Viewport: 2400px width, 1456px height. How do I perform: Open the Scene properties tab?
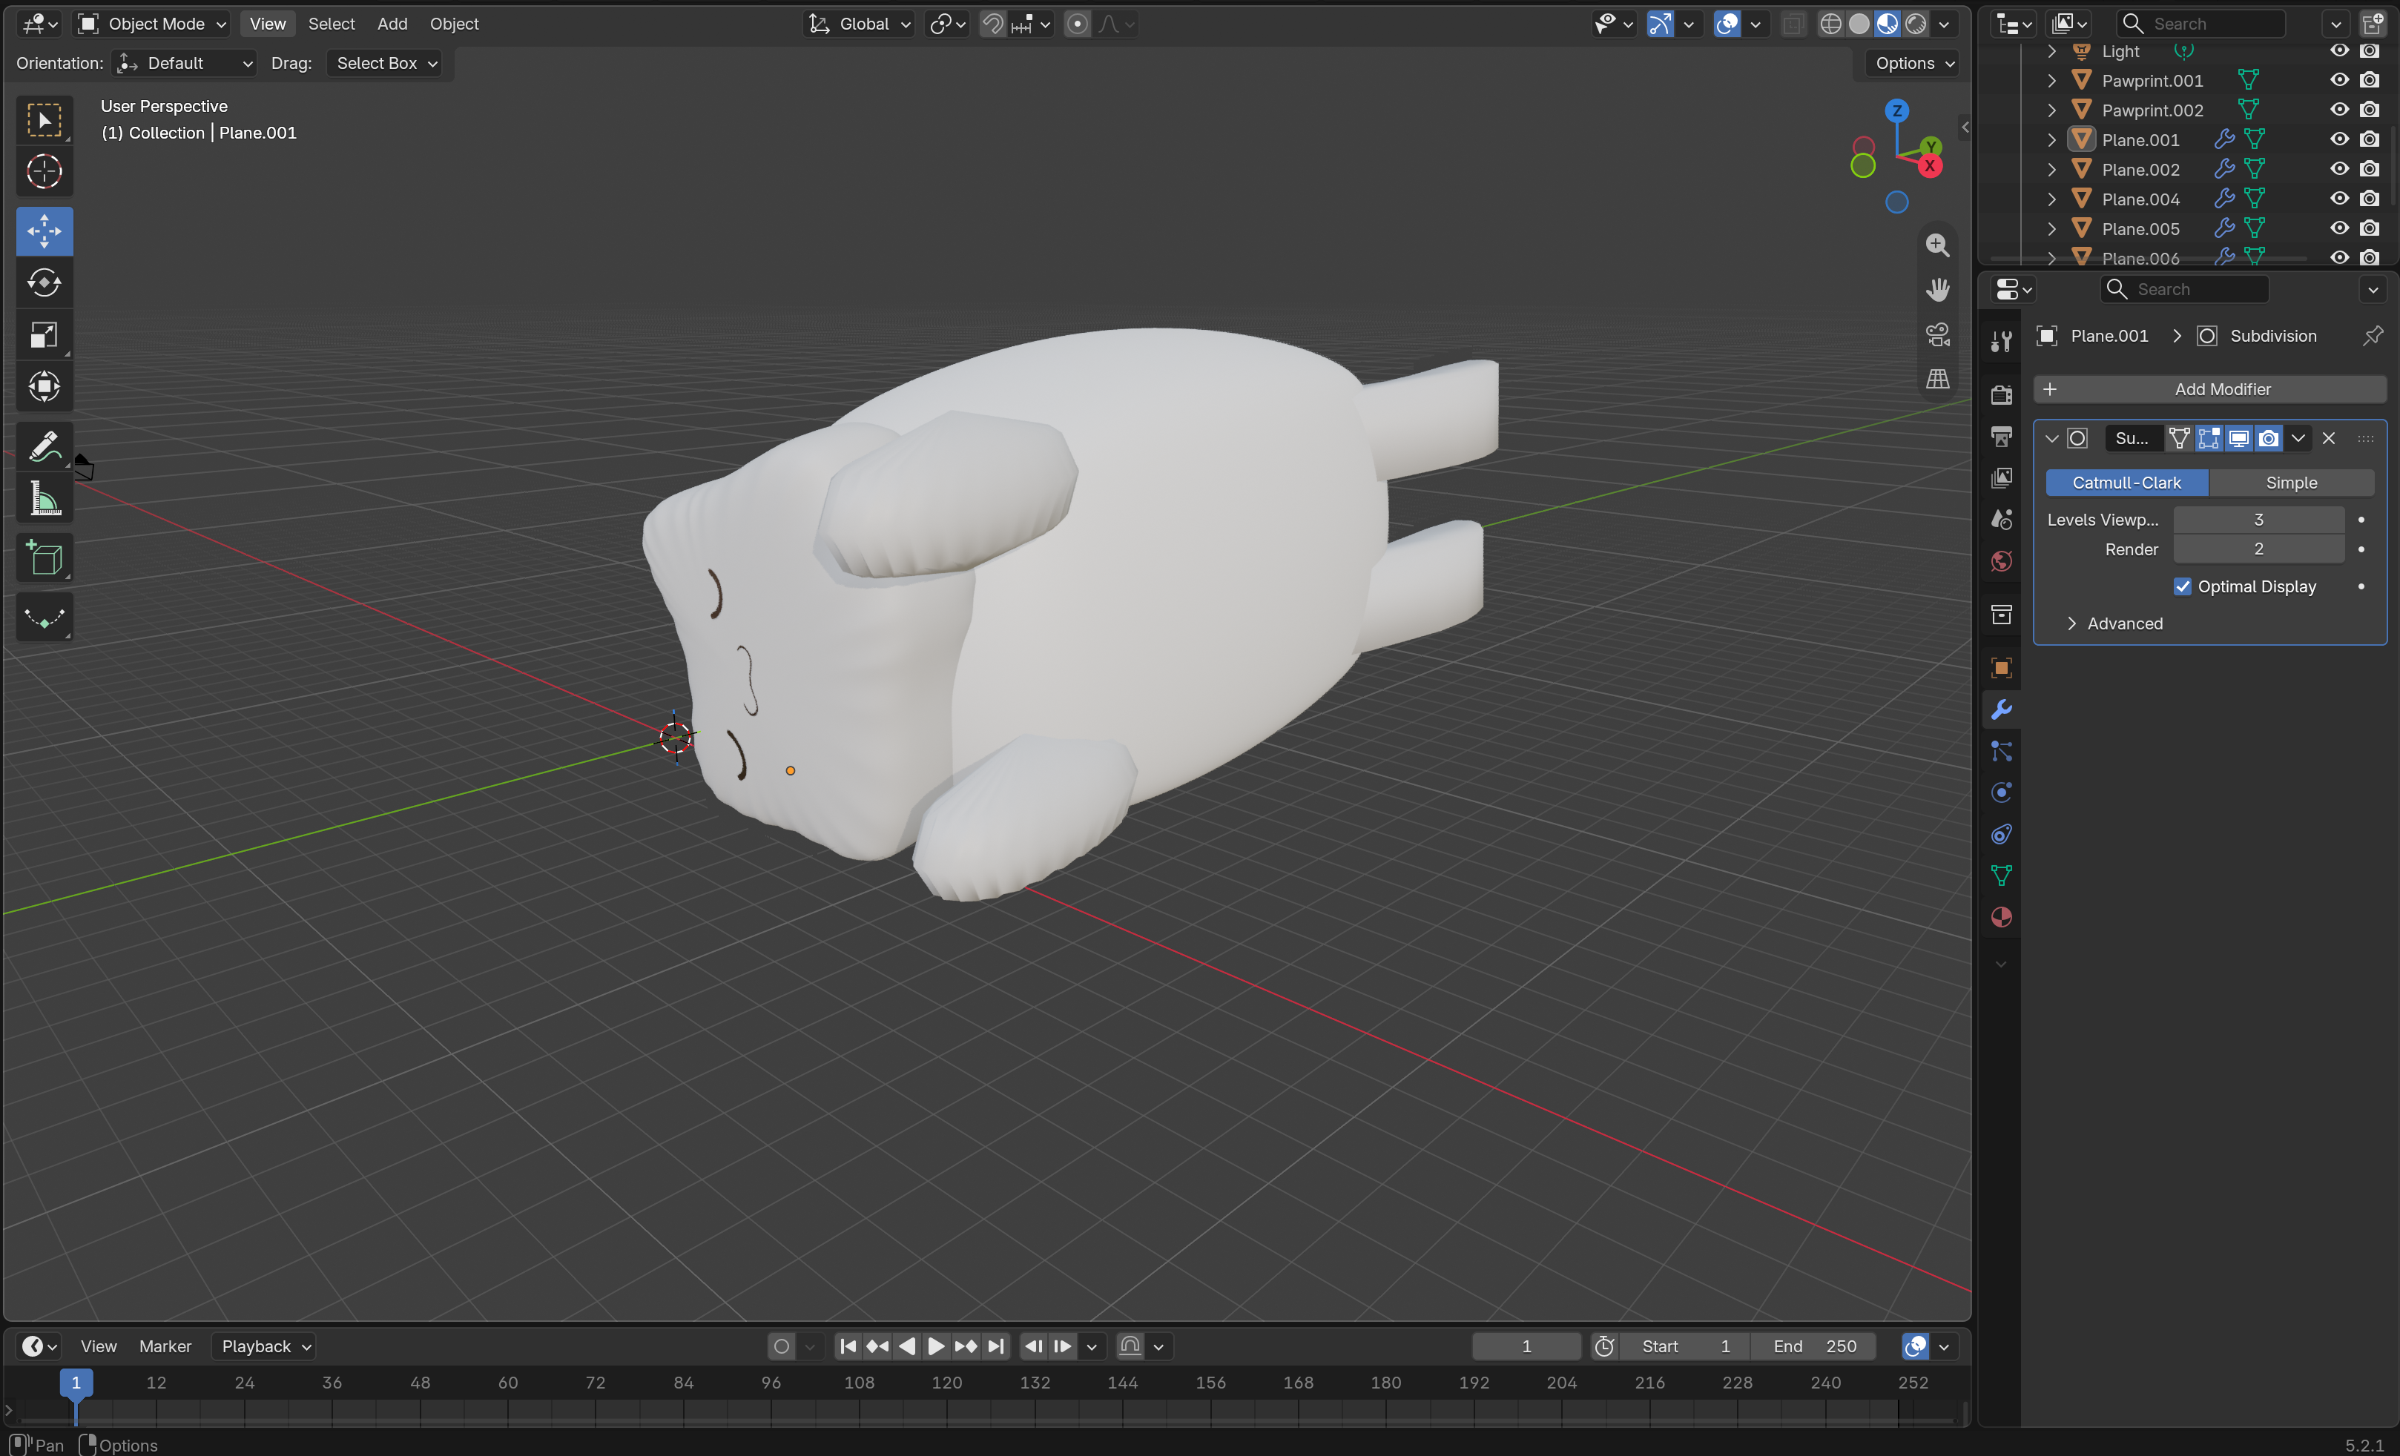click(2002, 519)
